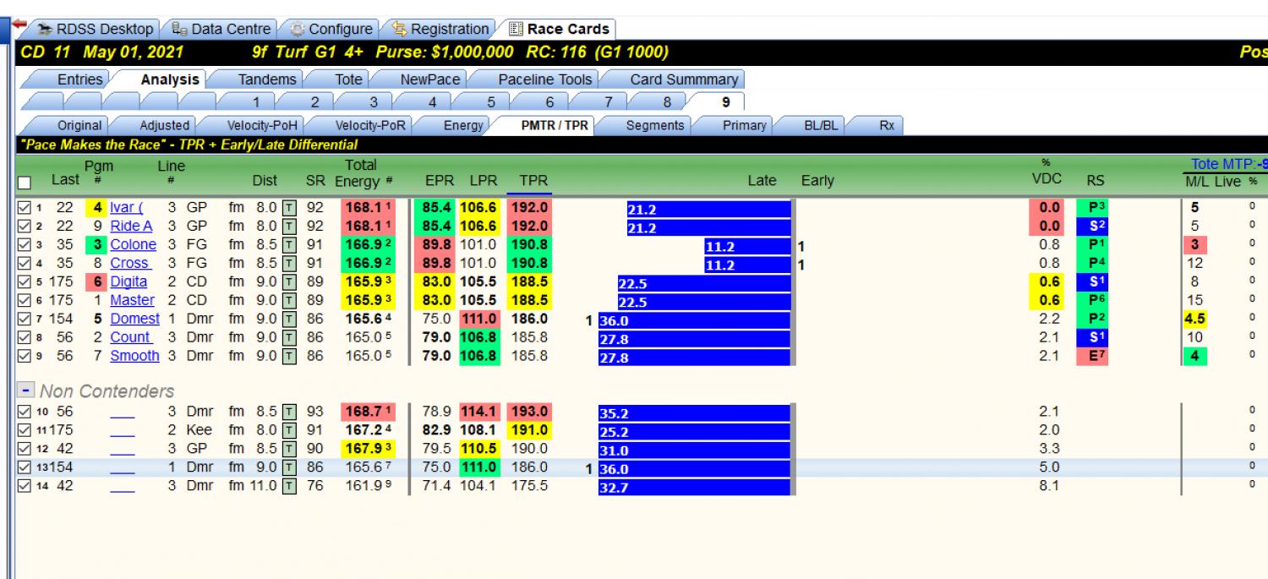Click the T turf icon in row 13

click(x=290, y=467)
